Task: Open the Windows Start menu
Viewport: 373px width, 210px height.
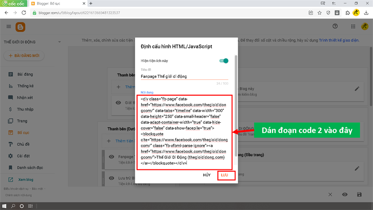Action: (x=4, y=206)
